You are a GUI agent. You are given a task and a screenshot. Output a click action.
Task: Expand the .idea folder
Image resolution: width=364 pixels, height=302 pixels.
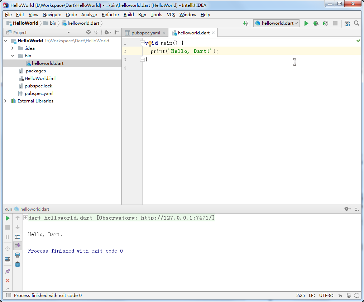pos(13,48)
